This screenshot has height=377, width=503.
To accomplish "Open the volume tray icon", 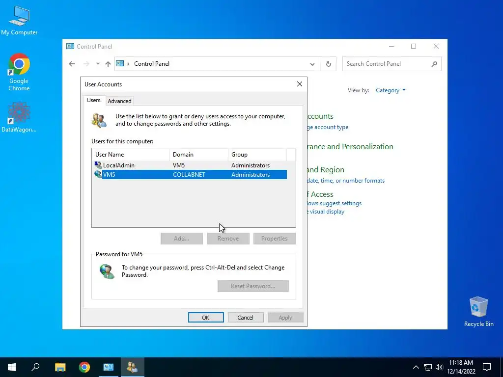I will (x=439, y=367).
